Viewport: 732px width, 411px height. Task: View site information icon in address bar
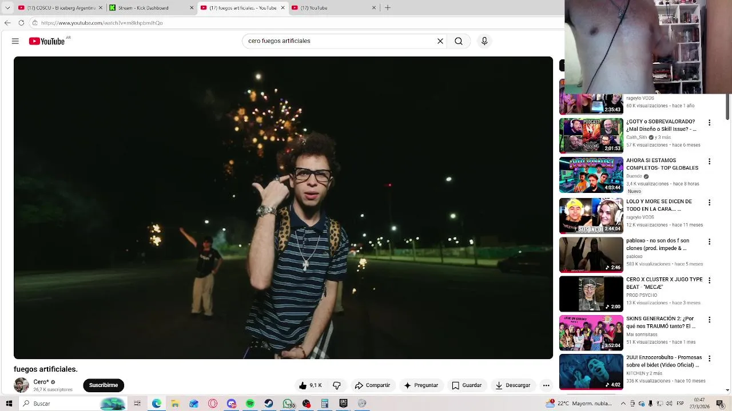[35, 23]
